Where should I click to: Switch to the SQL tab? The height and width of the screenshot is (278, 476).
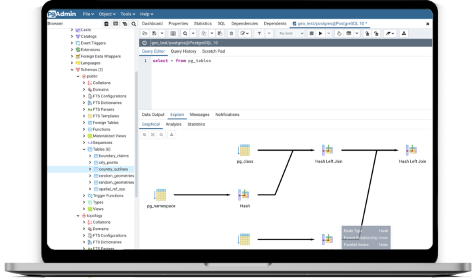pos(221,23)
